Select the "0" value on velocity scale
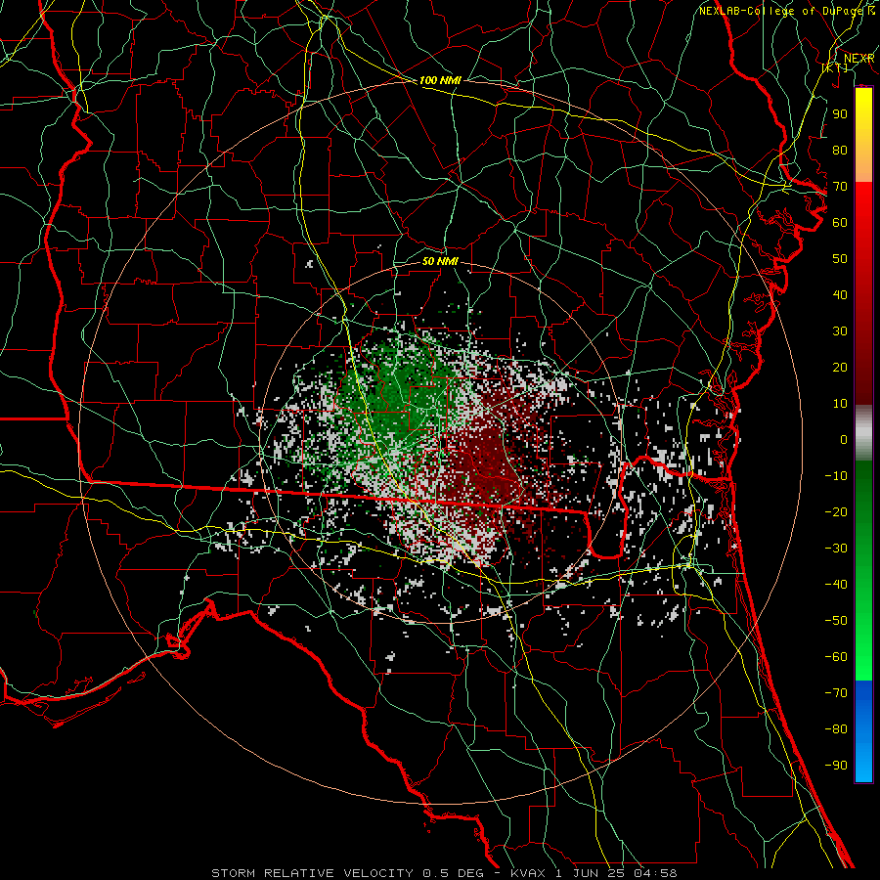The image size is (880, 880). click(x=844, y=439)
